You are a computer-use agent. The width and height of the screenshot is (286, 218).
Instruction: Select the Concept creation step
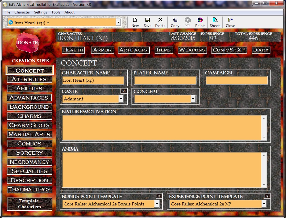point(30,70)
